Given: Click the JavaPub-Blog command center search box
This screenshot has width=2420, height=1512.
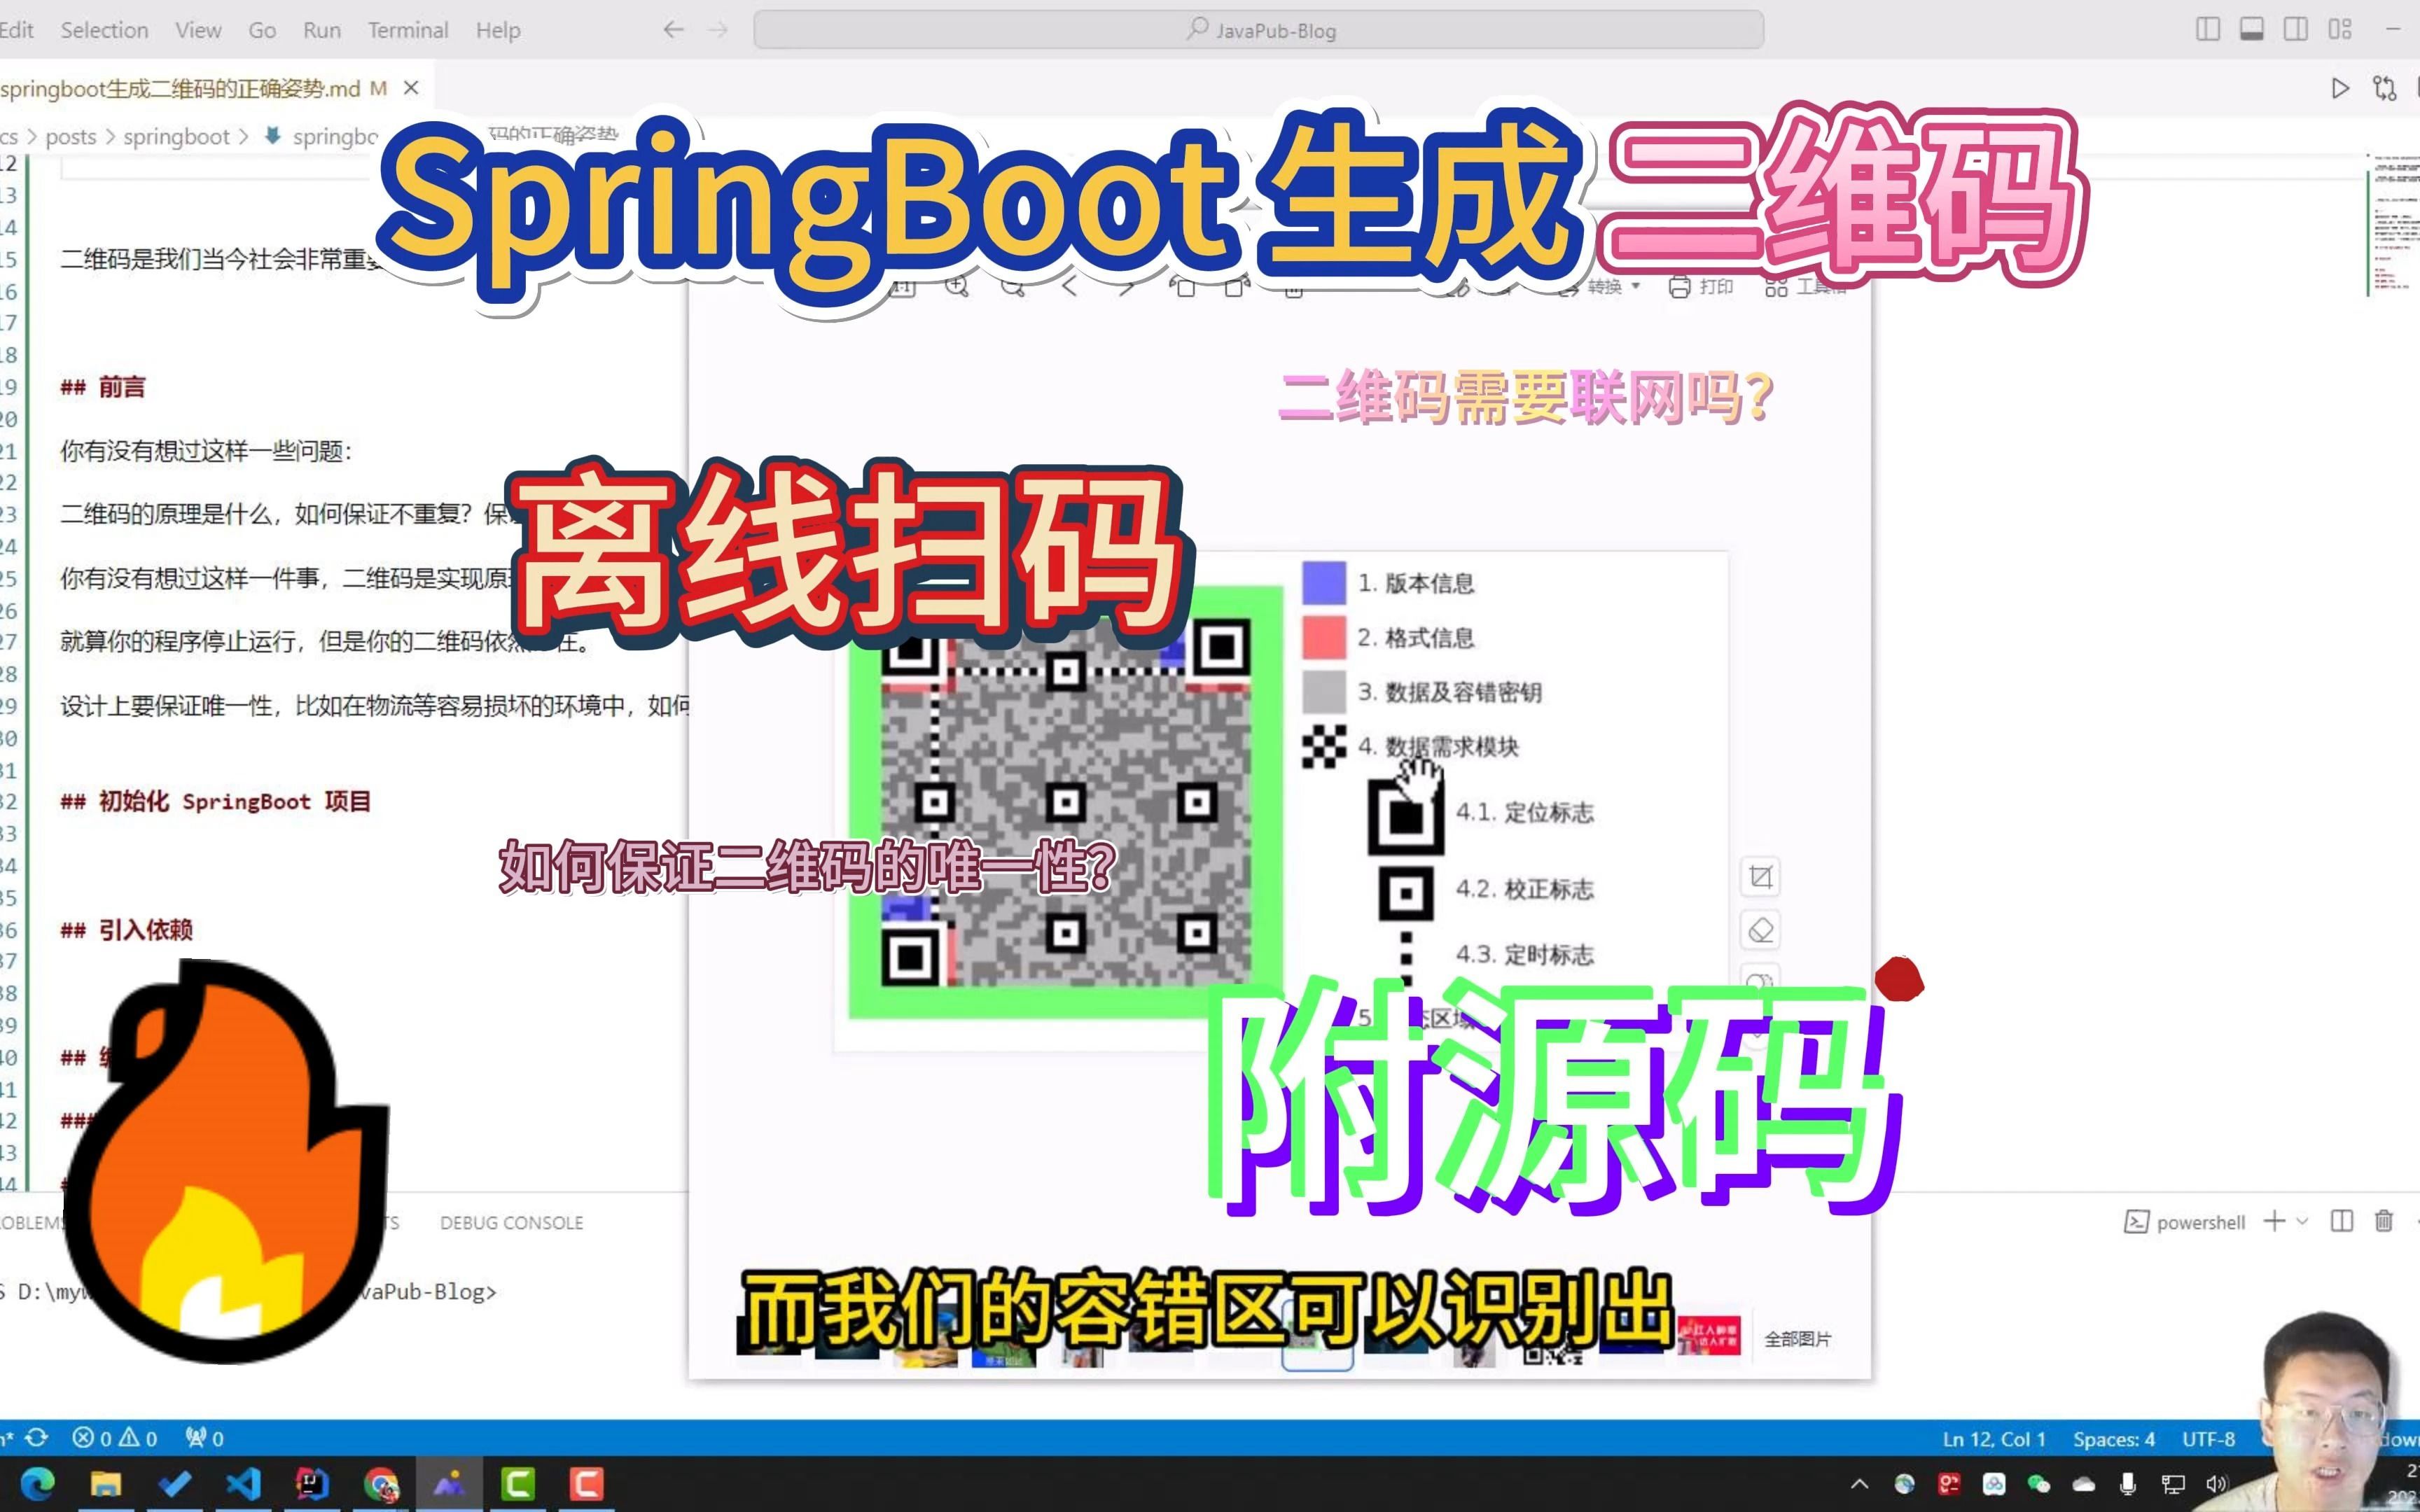Looking at the screenshot, I should pos(1258,30).
